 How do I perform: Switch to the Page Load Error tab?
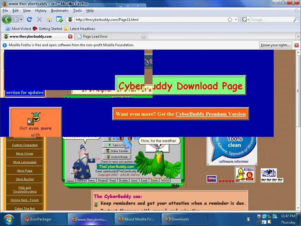click(111, 36)
